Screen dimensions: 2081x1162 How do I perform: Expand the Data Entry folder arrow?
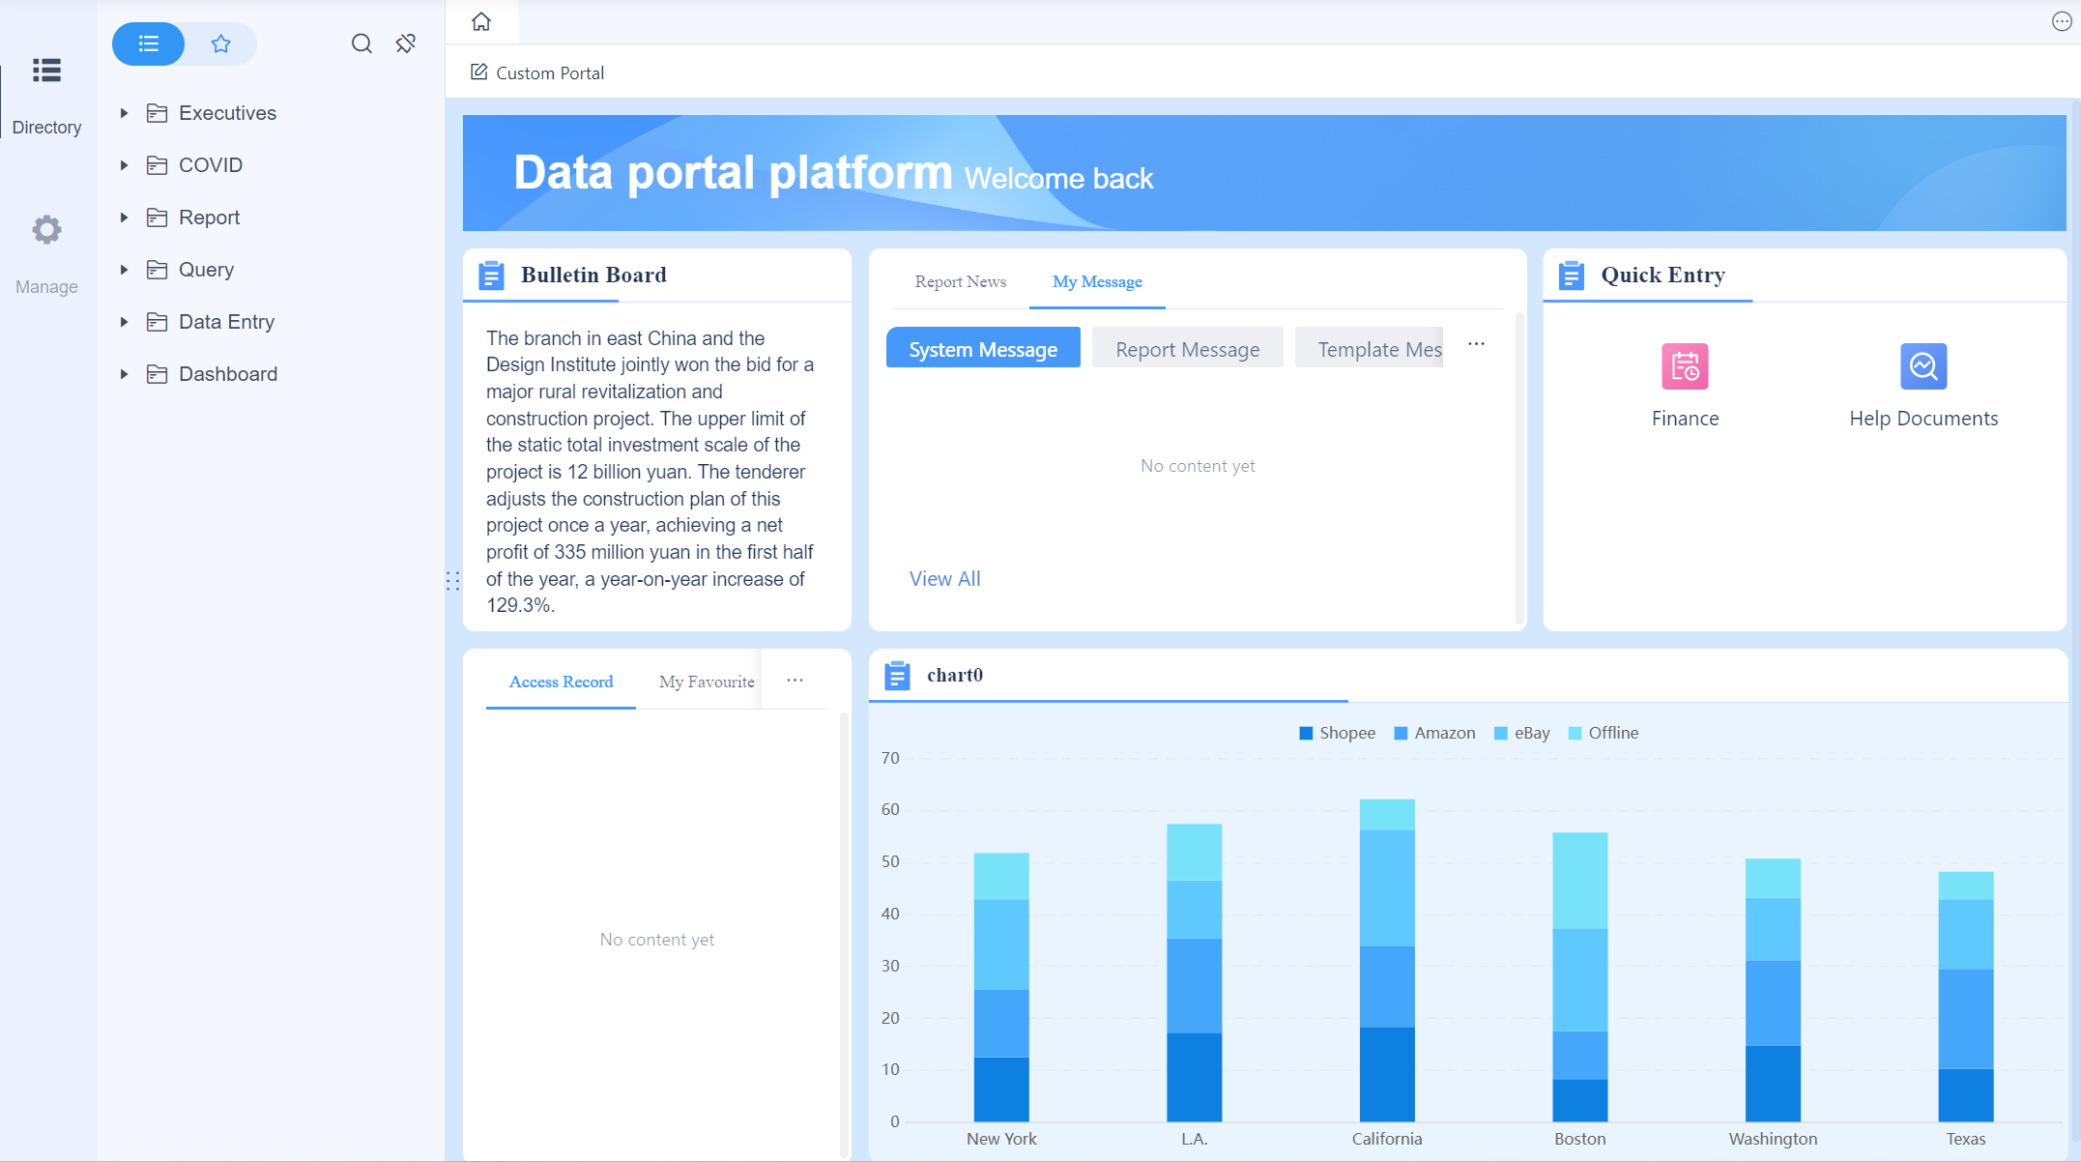(124, 322)
